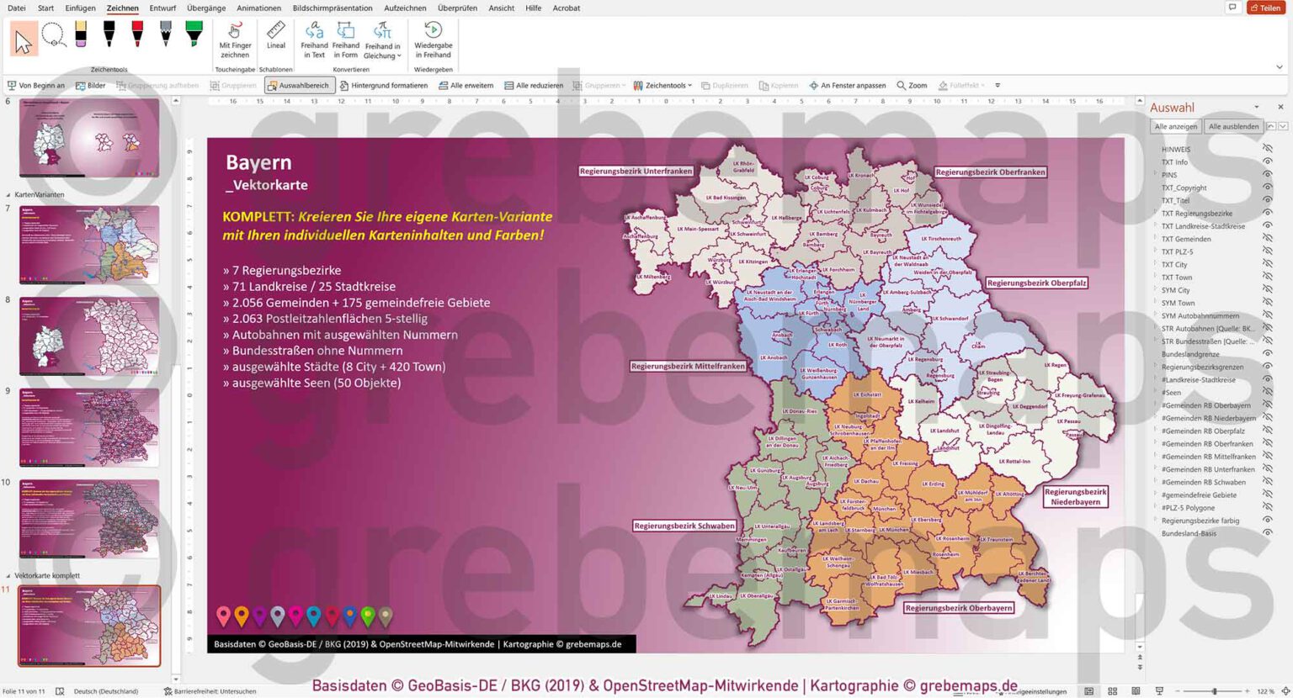Screen dimensions: 1293x698
Task: Select the Lasso-Auswahl tool
Action: tap(54, 38)
